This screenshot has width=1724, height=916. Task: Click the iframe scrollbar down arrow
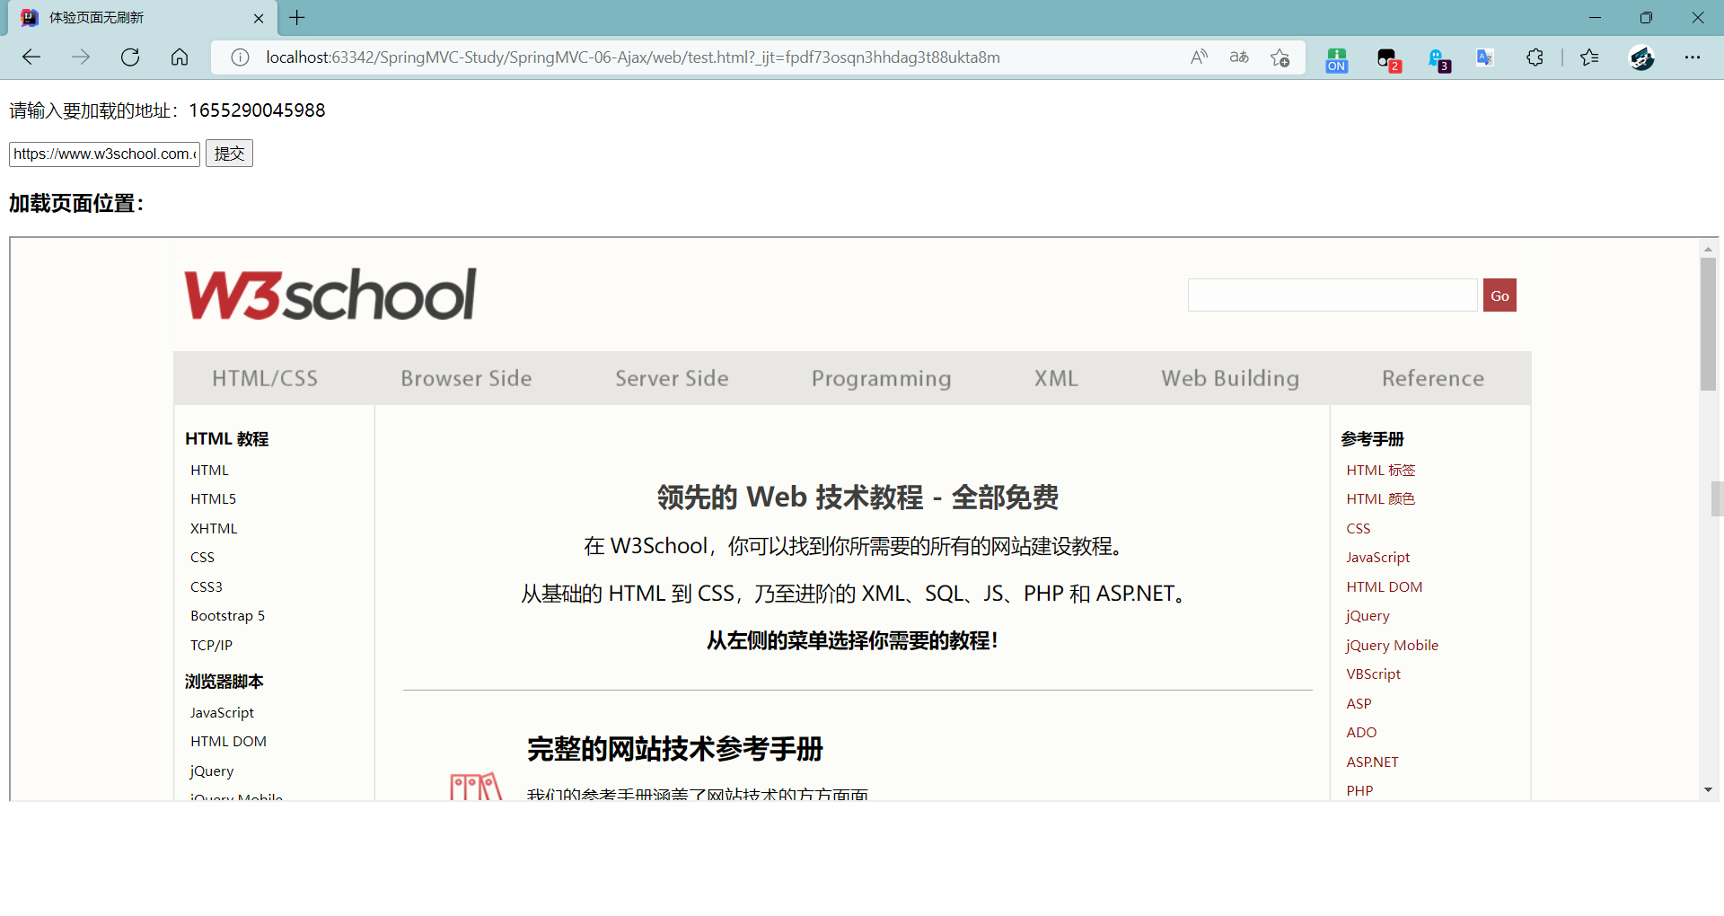point(1708,789)
